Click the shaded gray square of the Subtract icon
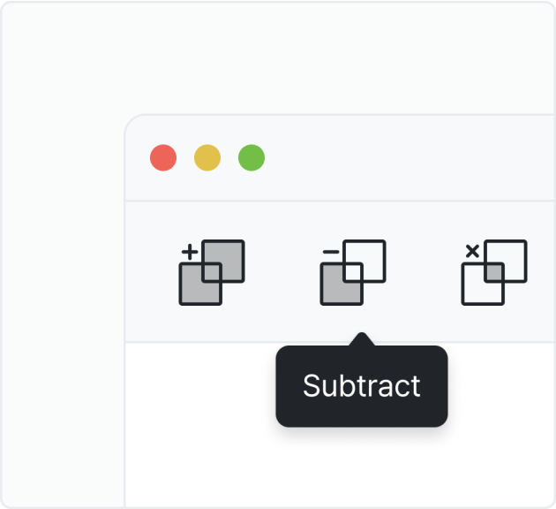 pos(335,290)
